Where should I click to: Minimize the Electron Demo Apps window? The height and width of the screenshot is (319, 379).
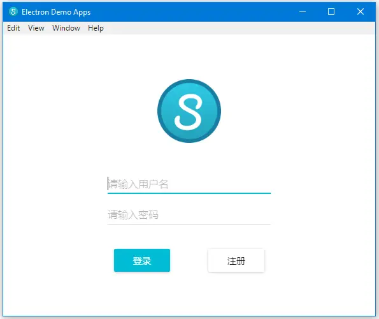[303, 11]
